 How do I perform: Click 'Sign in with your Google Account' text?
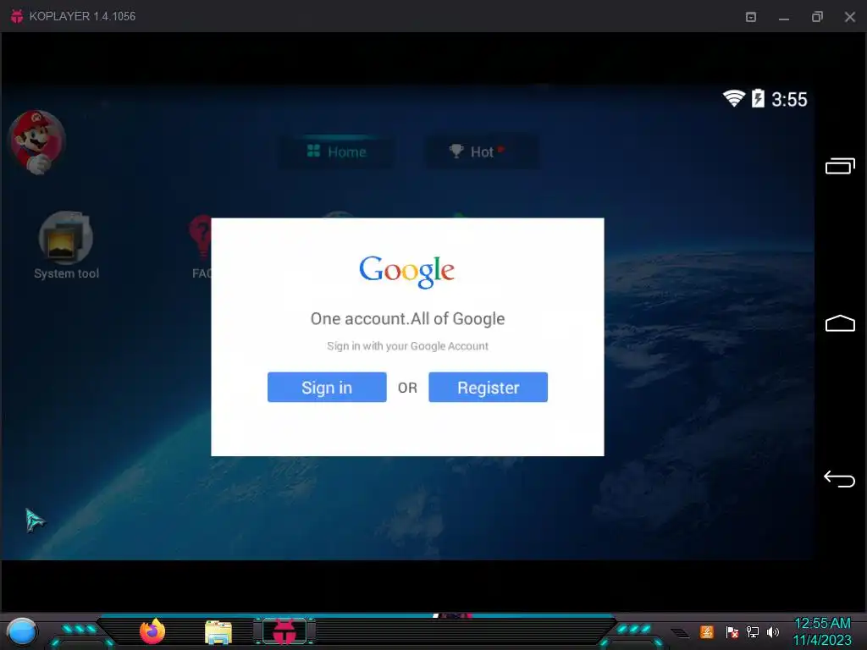tap(407, 346)
